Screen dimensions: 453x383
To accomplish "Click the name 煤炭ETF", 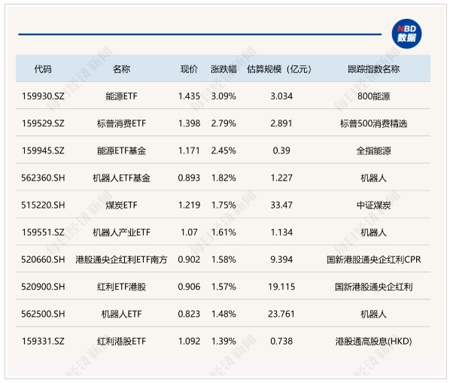I will (x=121, y=205).
